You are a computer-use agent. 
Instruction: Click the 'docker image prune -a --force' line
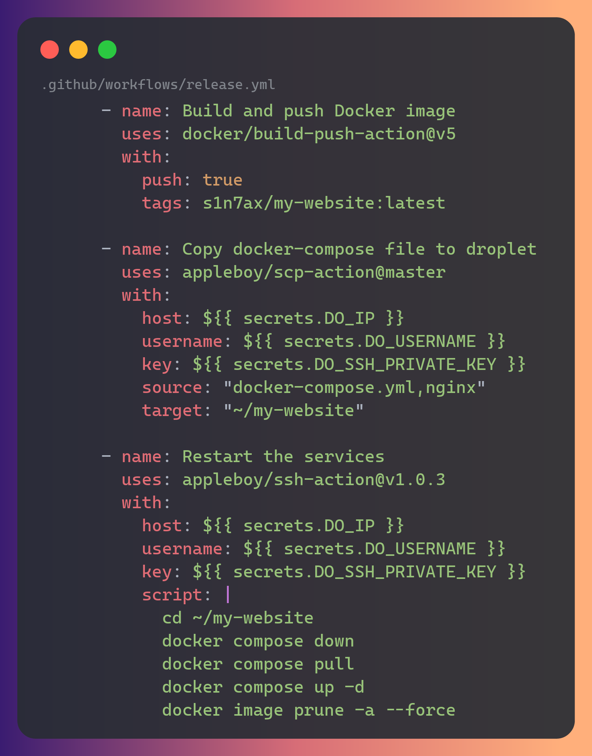pyautogui.click(x=309, y=710)
